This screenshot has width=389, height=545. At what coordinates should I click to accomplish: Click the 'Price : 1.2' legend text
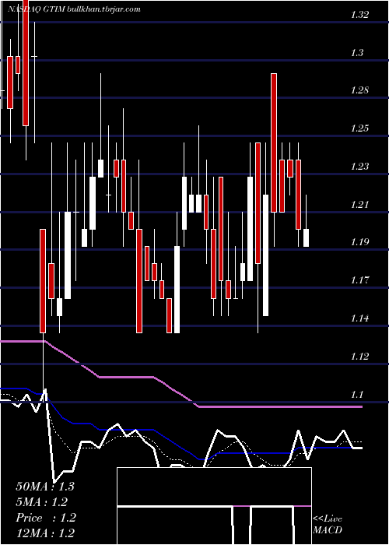click(x=46, y=518)
